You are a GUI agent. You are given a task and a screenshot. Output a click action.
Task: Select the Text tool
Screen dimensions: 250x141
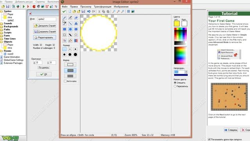click(x=64, y=41)
